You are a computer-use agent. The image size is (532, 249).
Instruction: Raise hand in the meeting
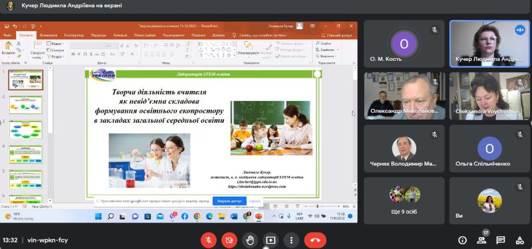(x=250, y=240)
